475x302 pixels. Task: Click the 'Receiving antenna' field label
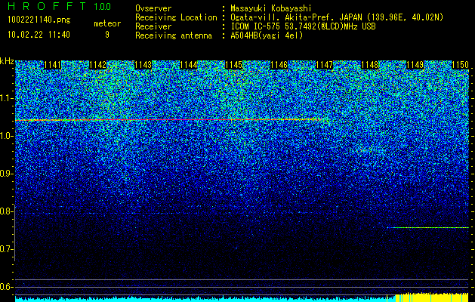click(x=174, y=35)
